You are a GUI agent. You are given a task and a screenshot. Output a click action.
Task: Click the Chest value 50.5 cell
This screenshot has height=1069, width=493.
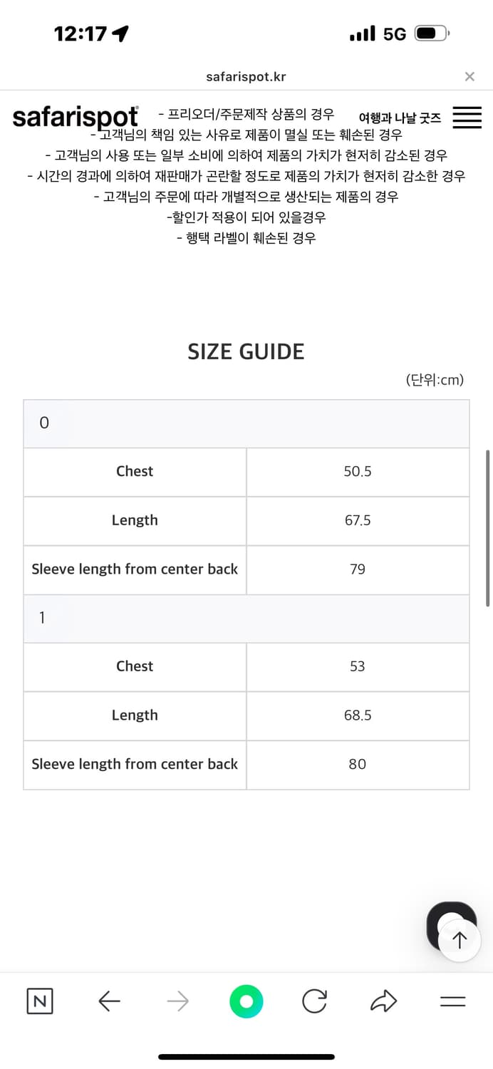[x=358, y=472]
